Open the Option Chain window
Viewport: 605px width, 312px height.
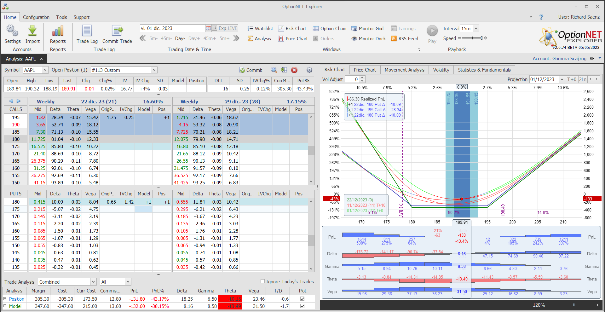[329, 28]
